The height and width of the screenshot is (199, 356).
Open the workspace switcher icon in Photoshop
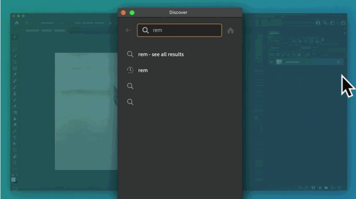click(332, 23)
